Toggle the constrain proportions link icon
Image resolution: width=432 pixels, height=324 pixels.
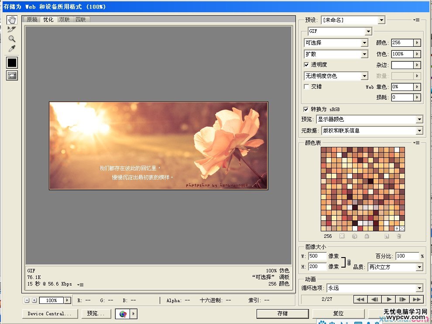[x=349, y=262]
